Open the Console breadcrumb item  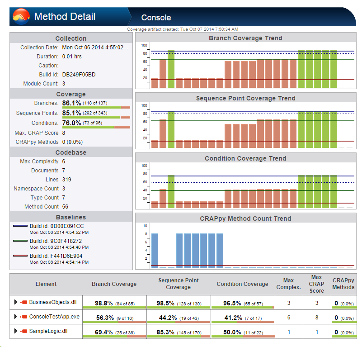click(156, 18)
